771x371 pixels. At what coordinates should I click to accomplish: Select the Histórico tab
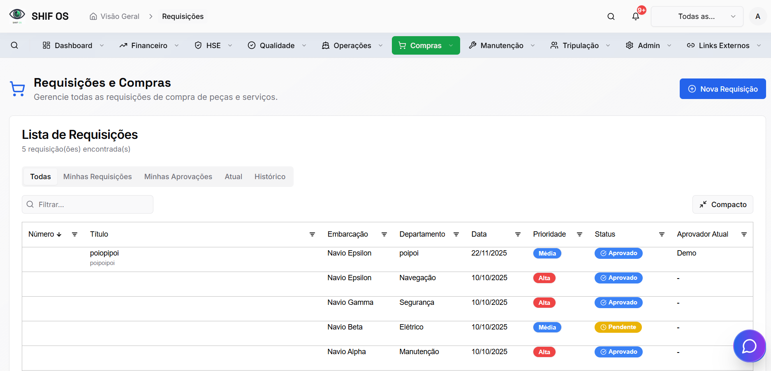[270, 177]
